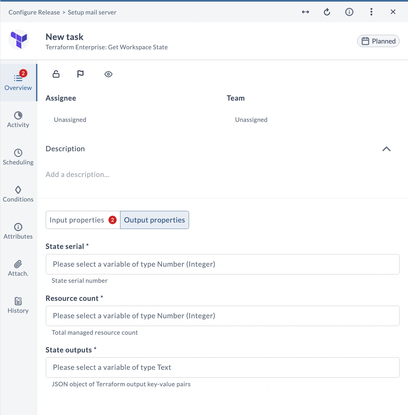
Task: Open the Attach. sidebar tab
Action: [x=18, y=268]
